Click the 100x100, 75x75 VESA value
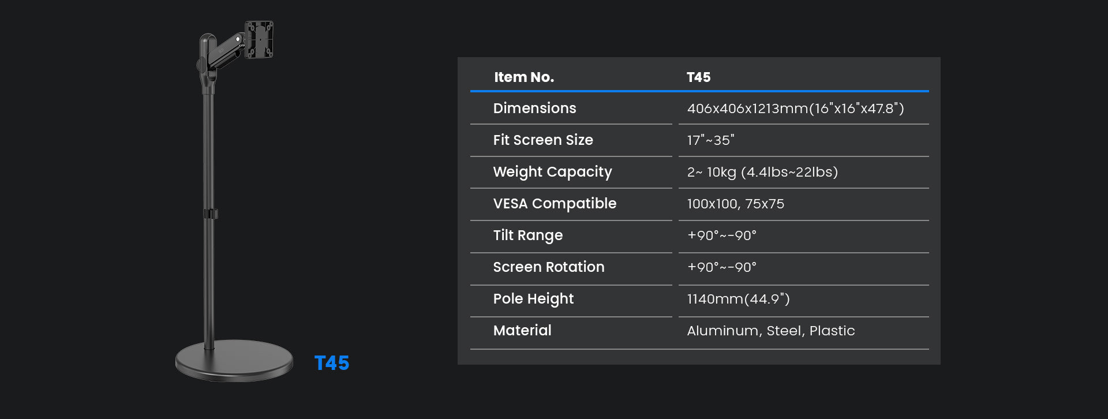 point(735,204)
